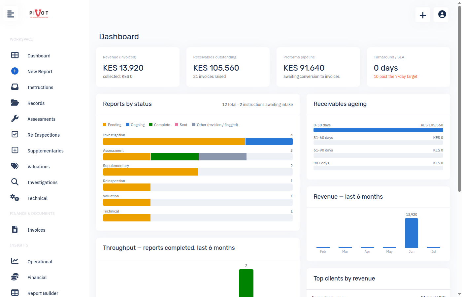The image size is (462, 297).
Task: Click the Assessments wrench icon
Action: (x=15, y=118)
